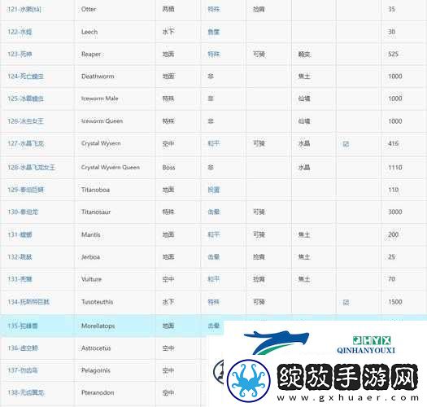Follow the taming method link in Otter row

[x=214, y=10]
